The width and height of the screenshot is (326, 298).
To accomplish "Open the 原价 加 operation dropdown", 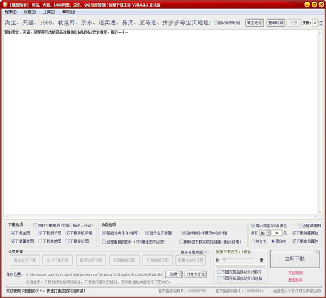I will (264, 233).
